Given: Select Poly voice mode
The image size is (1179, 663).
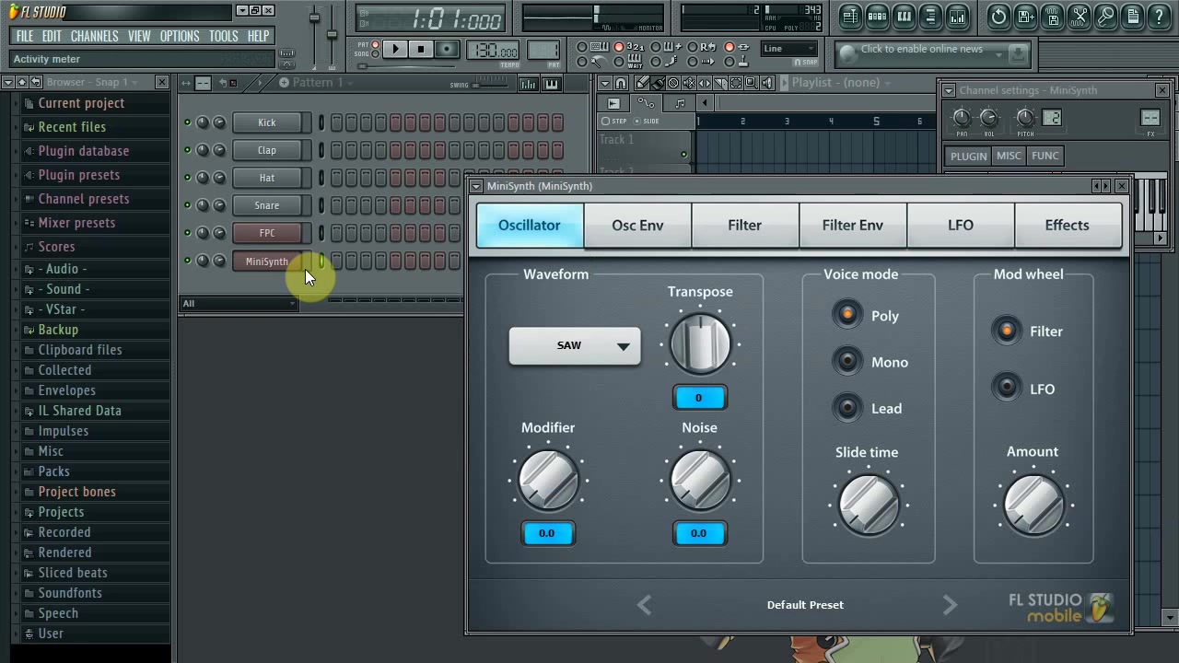Looking at the screenshot, I should coord(847,315).
